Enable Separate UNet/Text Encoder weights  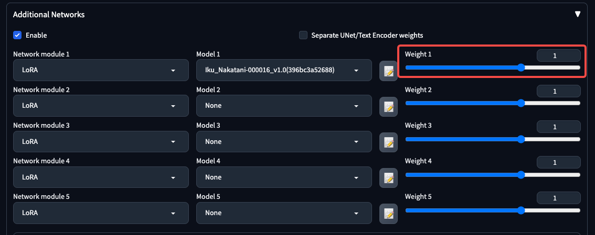pyautogui.click(x=303, y=35)
